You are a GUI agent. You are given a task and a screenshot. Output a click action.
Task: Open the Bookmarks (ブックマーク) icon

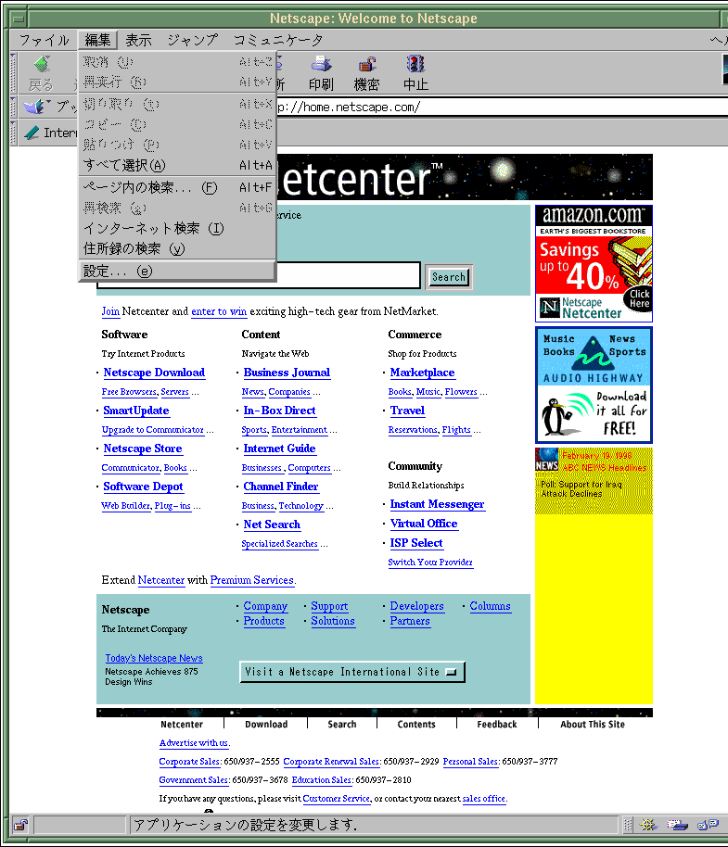click(x=37, y=107)
